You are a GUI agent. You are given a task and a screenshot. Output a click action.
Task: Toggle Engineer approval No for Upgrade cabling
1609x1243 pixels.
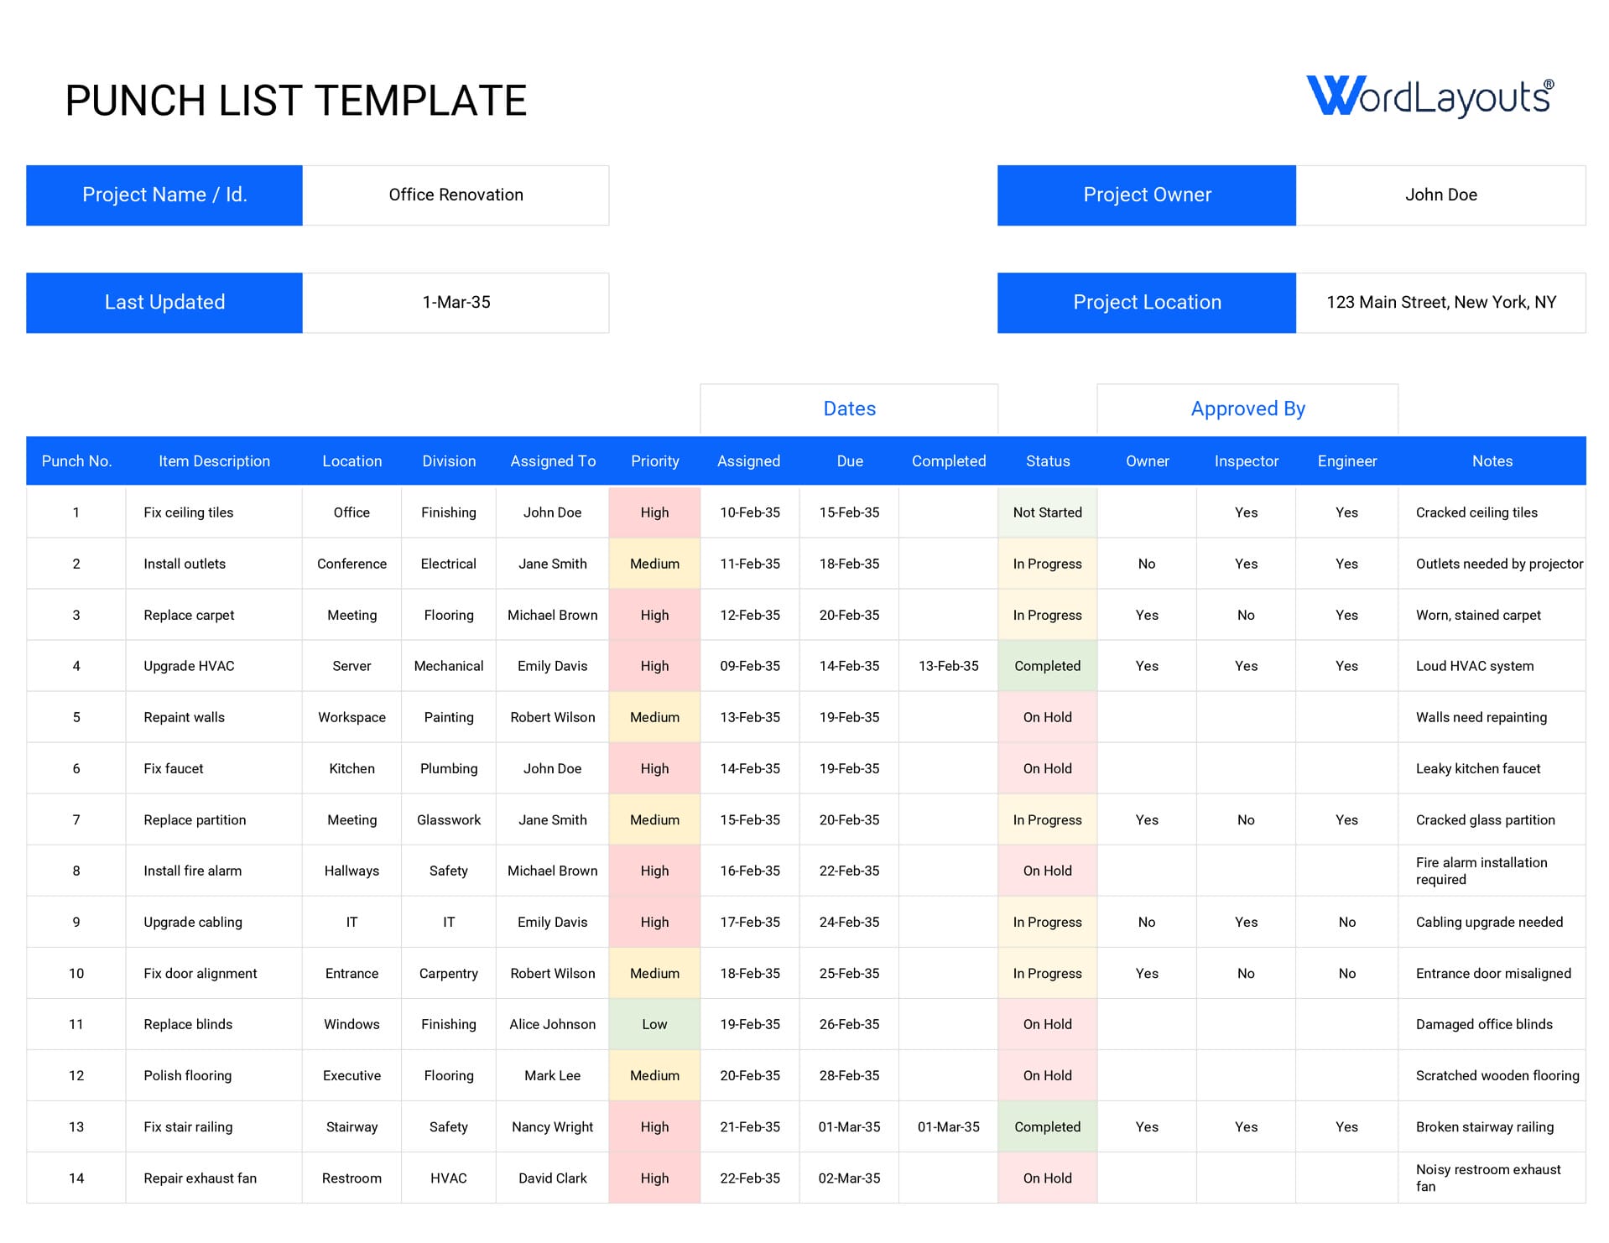coord(1346,922)
